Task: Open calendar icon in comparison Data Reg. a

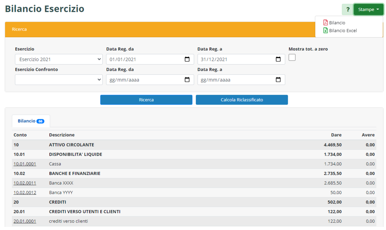Action: 278,80
